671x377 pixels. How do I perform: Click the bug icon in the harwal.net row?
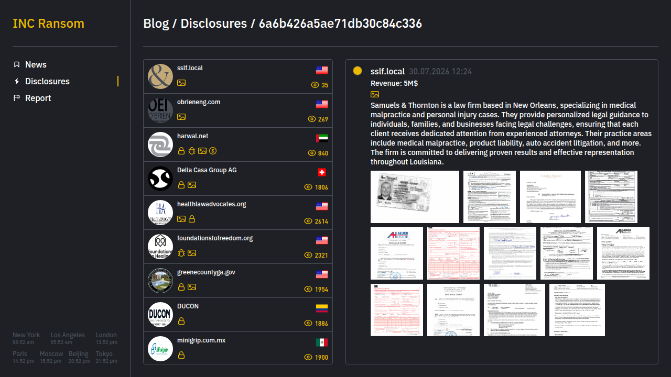192,151
